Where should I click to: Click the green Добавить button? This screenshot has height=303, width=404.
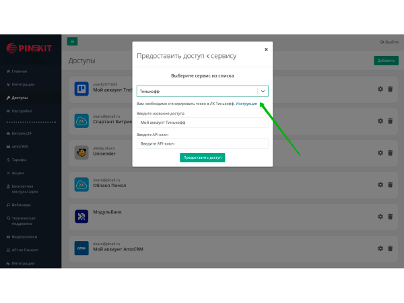386,61
